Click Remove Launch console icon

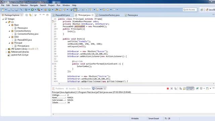tap(172, 89)
